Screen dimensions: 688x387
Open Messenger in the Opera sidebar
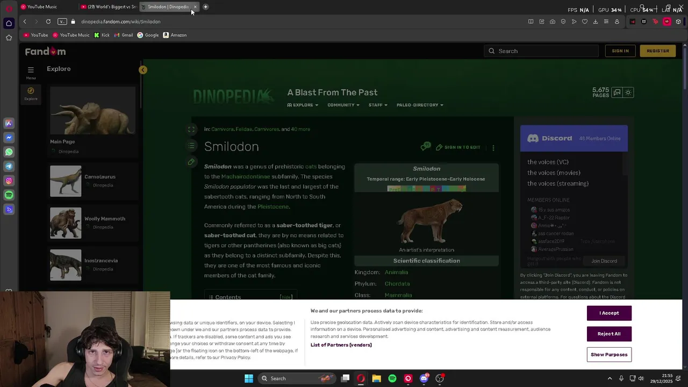(9, 138)
